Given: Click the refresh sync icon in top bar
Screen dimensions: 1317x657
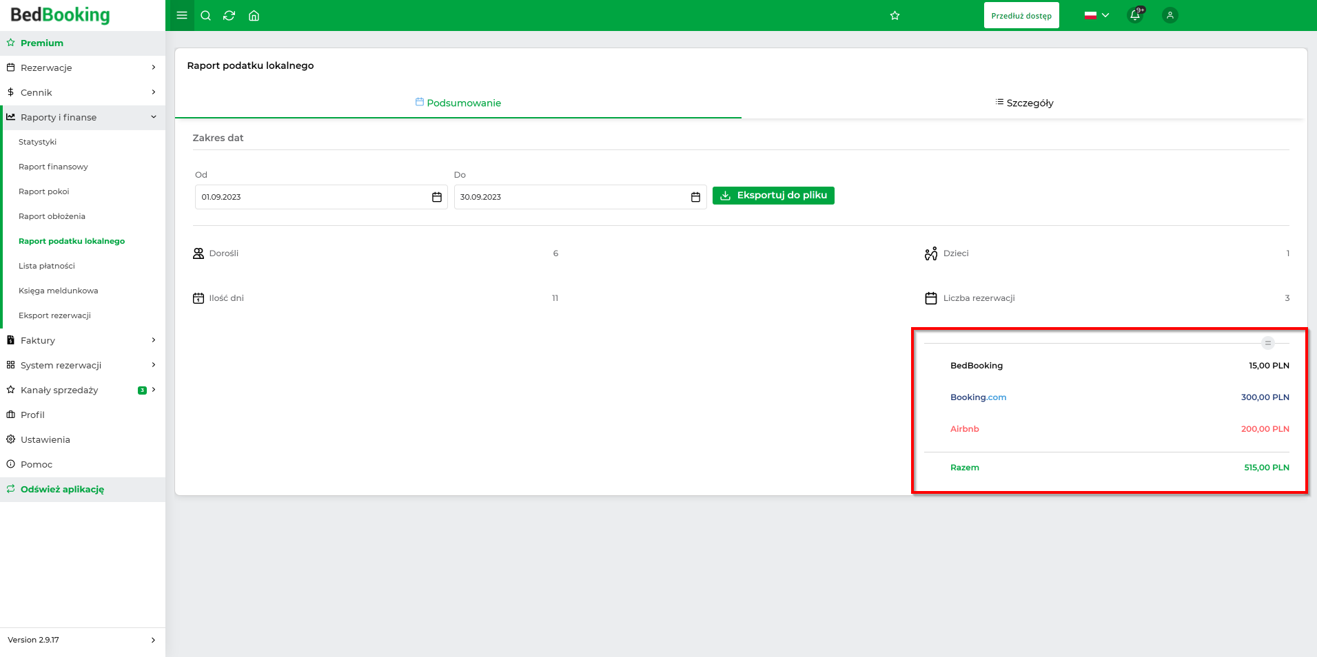Looking at the screenshot, I should 229,15.
